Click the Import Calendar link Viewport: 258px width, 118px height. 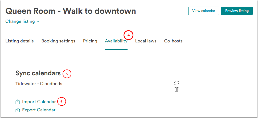(39, 102)
